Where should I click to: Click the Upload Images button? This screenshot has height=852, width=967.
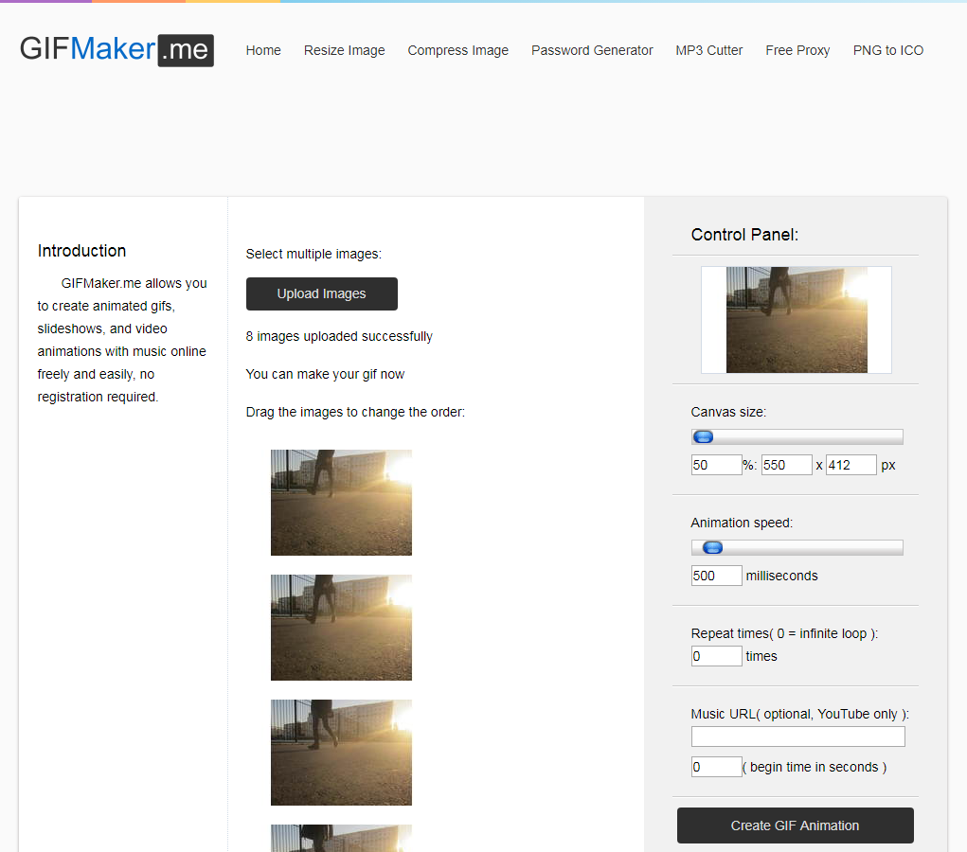coord(321,293)
